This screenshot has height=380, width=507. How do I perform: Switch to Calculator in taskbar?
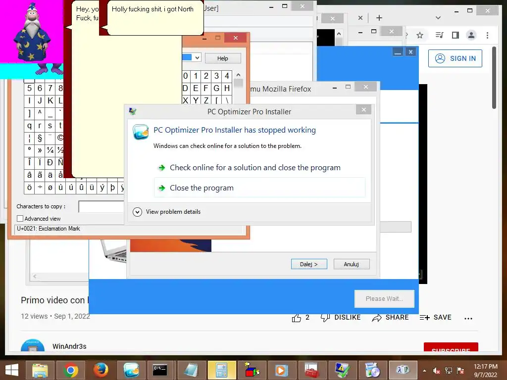221,370
